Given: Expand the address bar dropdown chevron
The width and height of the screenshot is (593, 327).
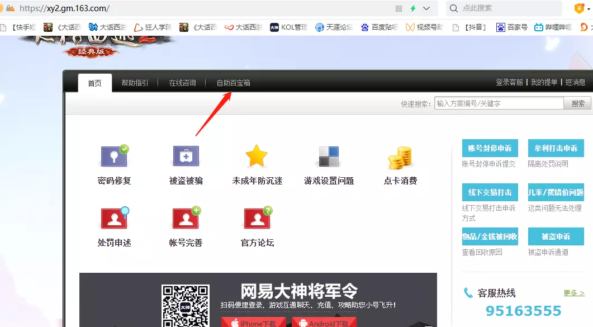Looking at the screenshot, I should 426,8.
